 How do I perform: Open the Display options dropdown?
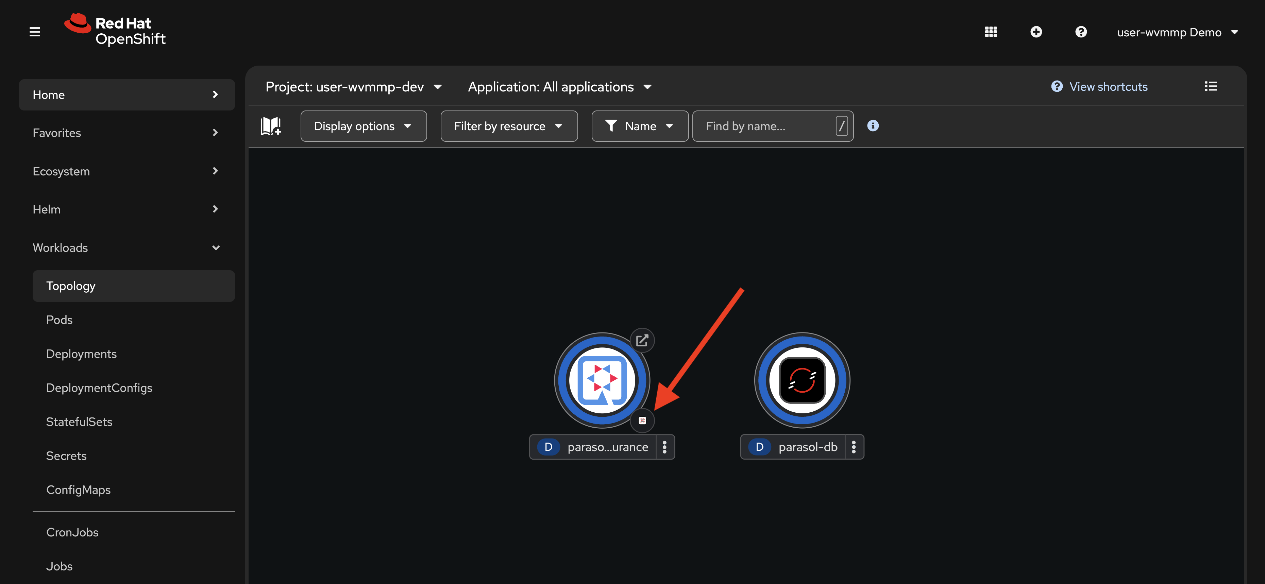click(x=364, y=126)
